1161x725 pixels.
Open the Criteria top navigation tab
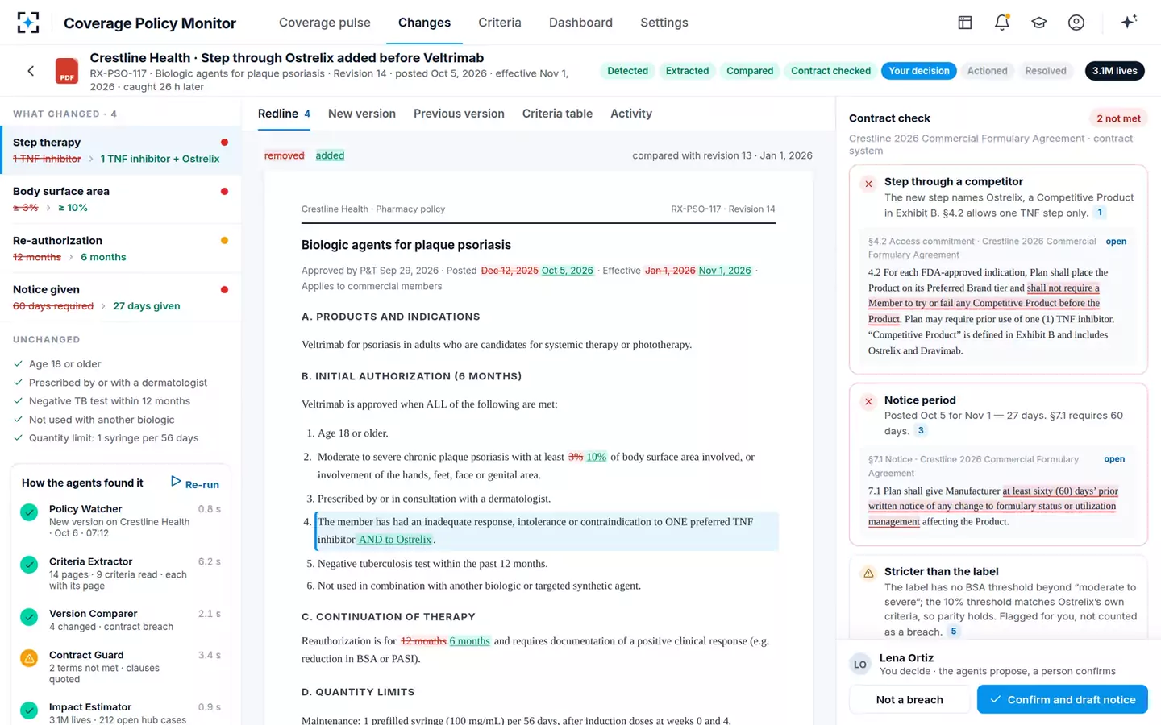click(500, 23)
